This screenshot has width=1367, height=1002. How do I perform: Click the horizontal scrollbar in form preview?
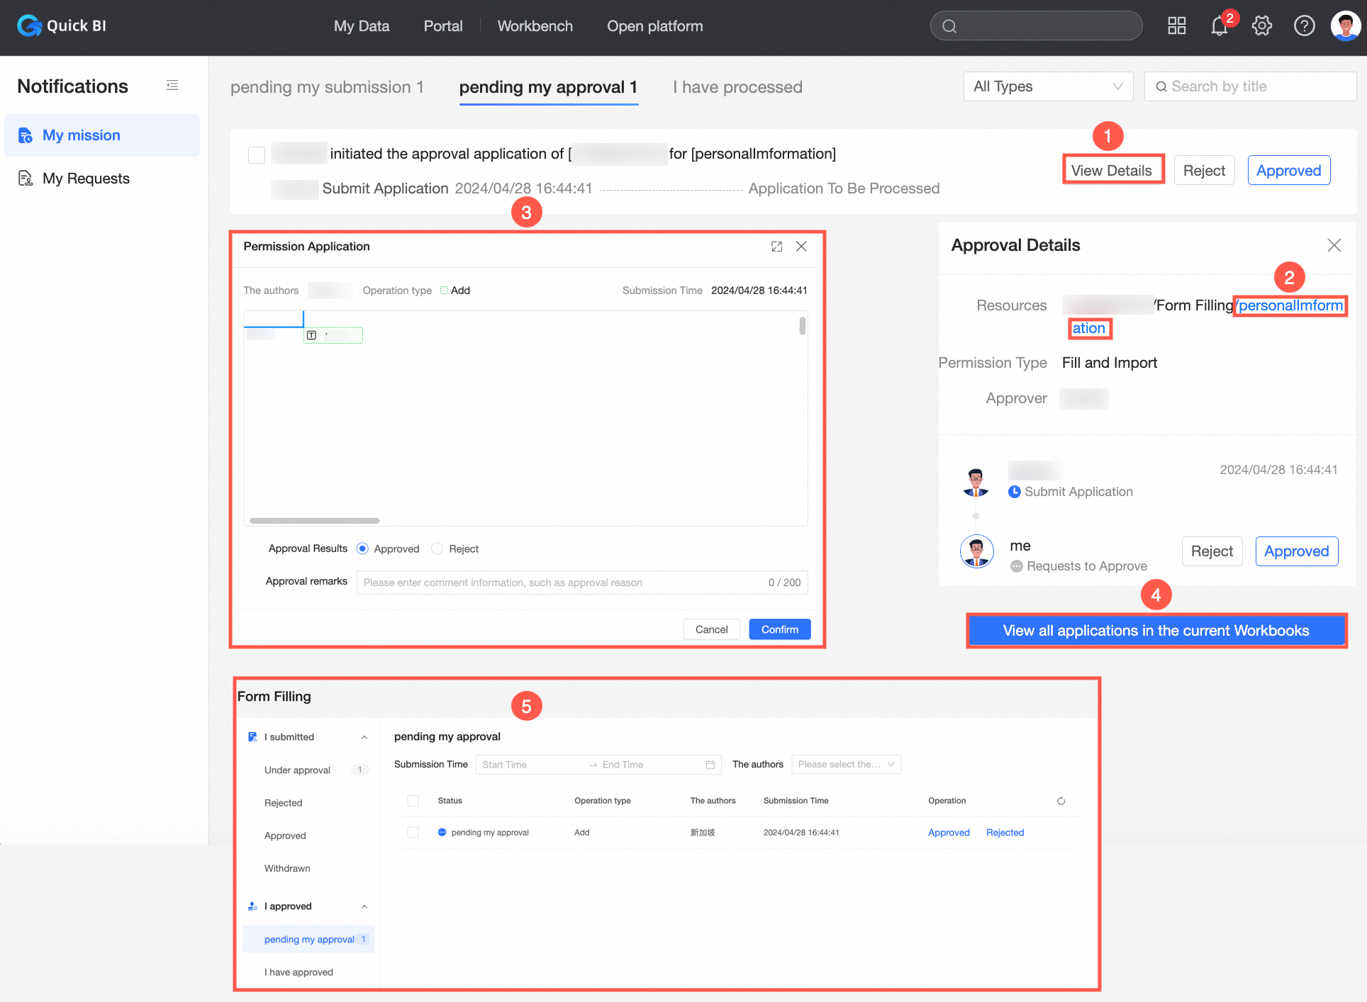tap(315, 520)
